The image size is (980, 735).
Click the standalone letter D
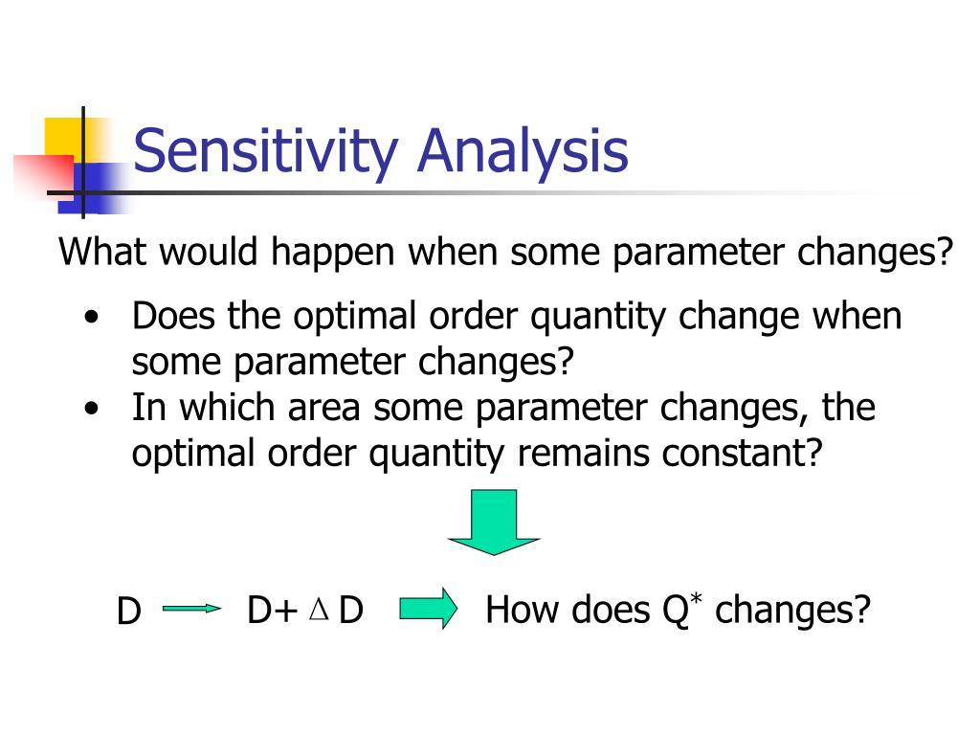(129, 611)
